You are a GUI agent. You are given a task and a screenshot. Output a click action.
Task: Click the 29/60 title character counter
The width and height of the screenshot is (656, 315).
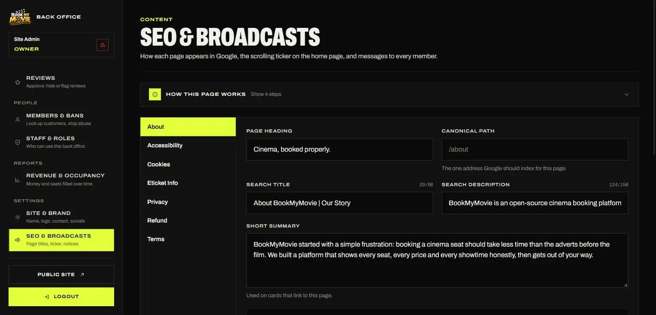coord(426,185)
